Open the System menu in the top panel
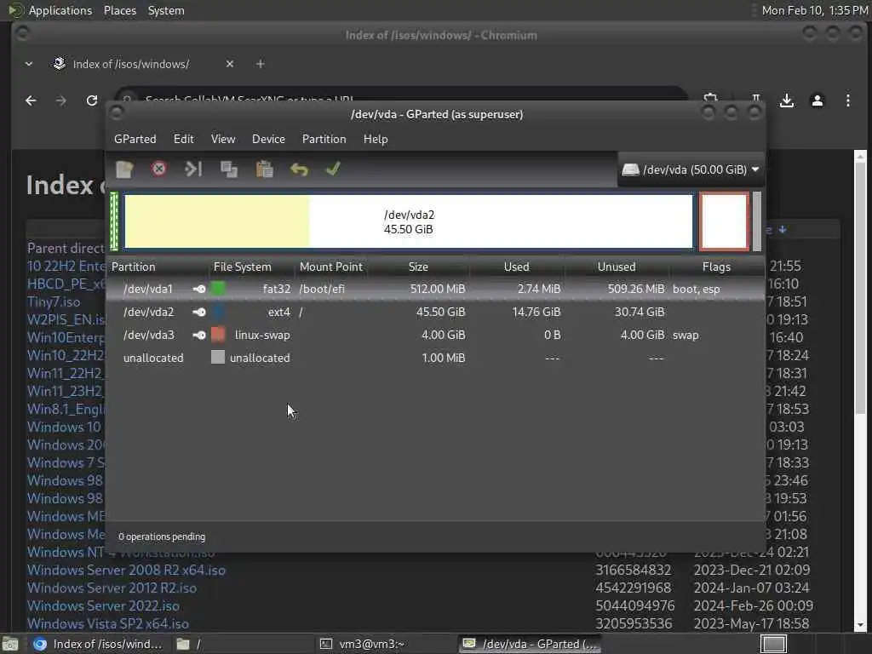The image size is (872, 654). tap(166, 10)
